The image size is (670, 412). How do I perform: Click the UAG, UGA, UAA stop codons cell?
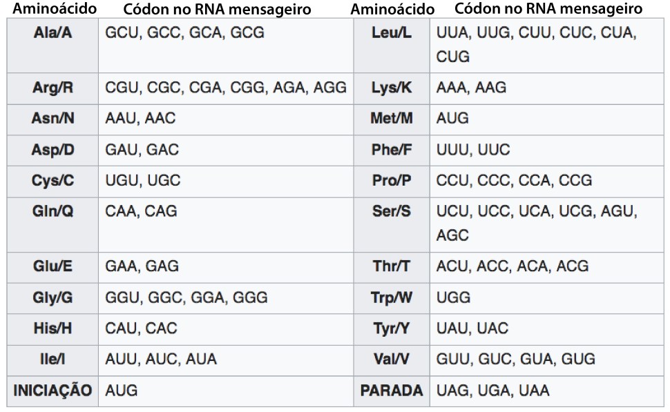(493, 391)
